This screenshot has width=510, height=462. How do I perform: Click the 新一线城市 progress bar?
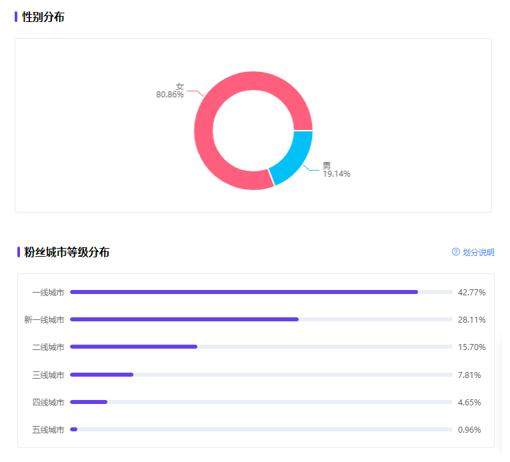(x=261, y=319)
